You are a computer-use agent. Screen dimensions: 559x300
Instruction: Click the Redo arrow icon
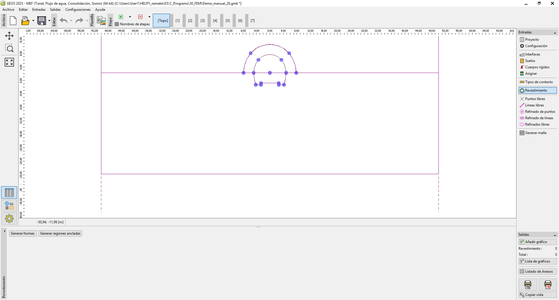pos(79,21)
